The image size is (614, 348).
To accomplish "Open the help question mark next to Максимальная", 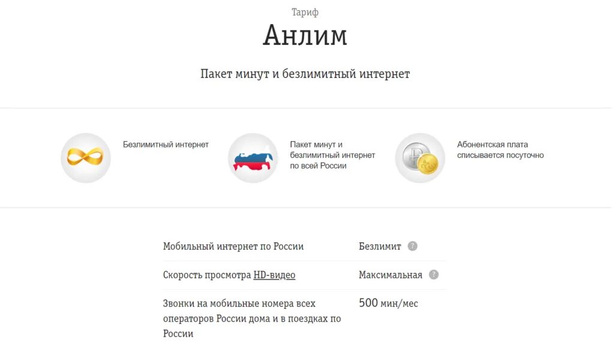I will 434,275.
